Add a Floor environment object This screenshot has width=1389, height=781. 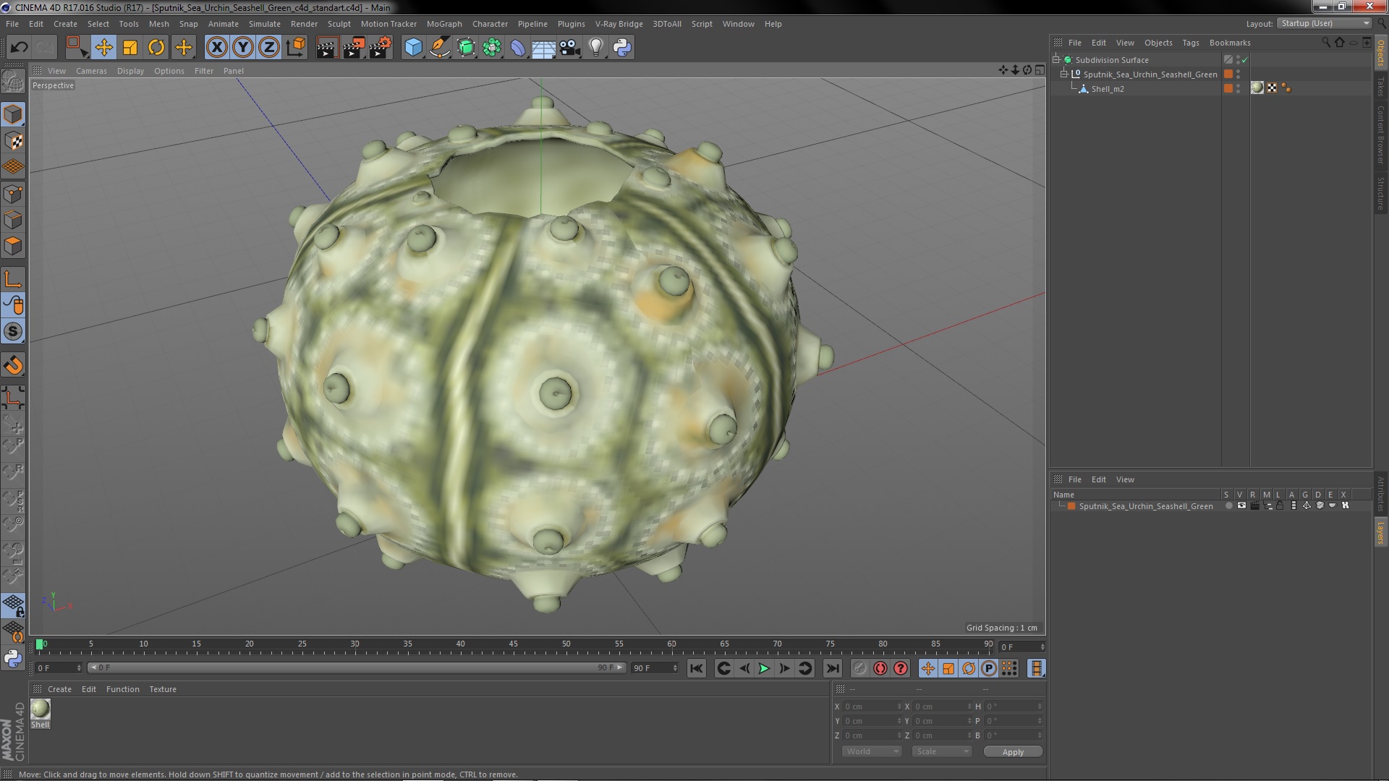point(543,48)
